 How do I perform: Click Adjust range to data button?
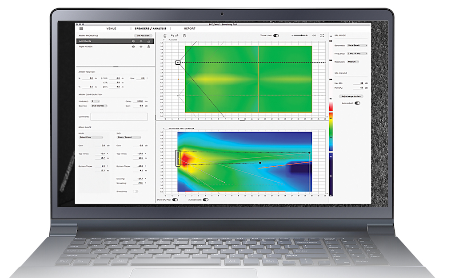[352, 96]
